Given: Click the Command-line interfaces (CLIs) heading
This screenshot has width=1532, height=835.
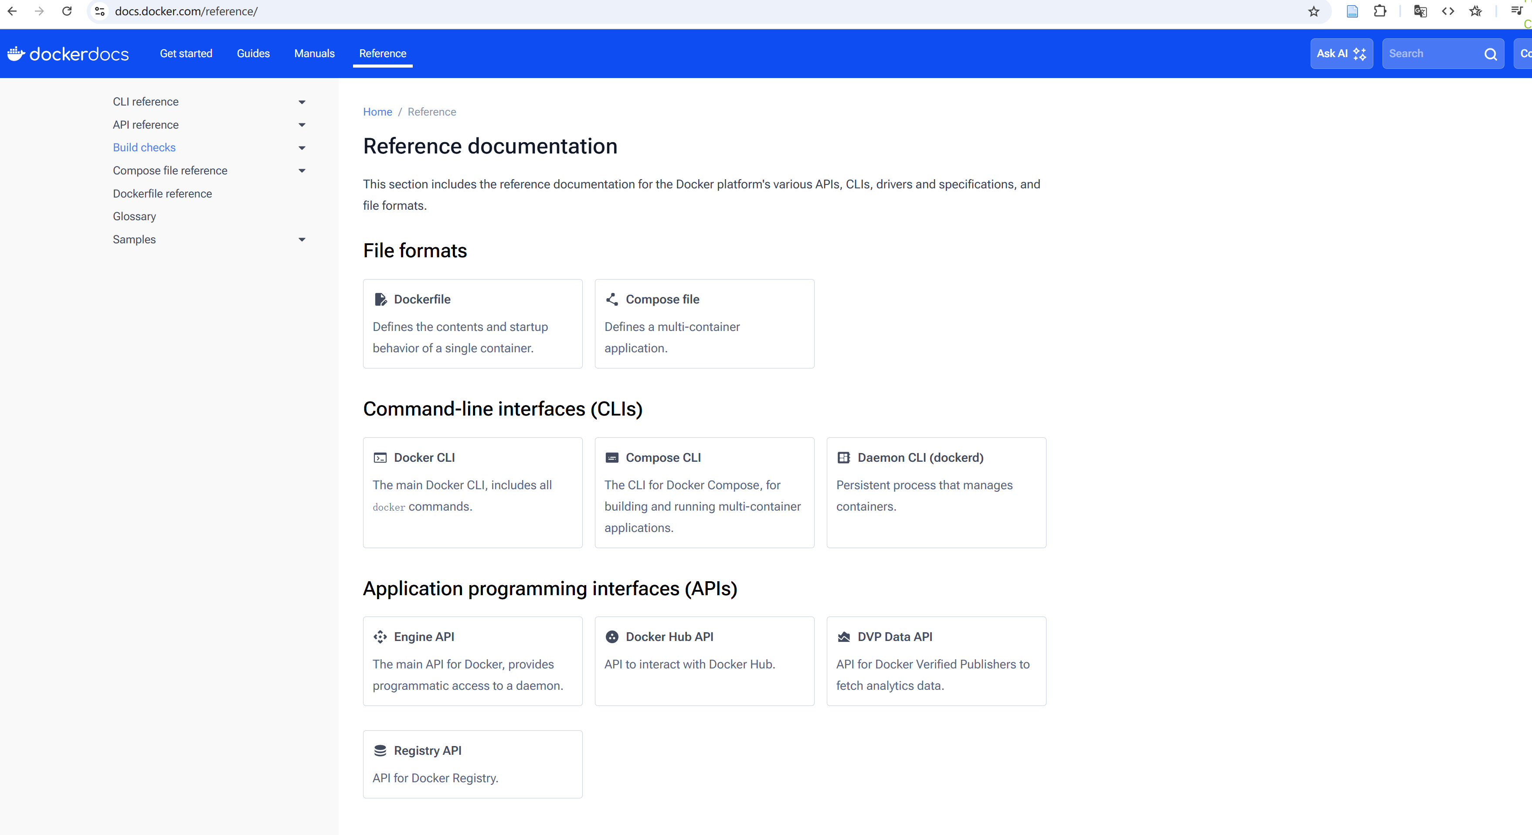Looking at the screenshot, I should pos(503,409).
